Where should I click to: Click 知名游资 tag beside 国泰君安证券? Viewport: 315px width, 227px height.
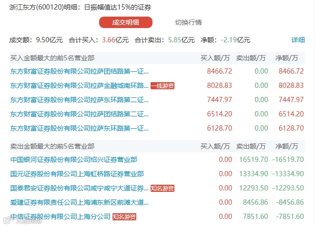(x=163, y=188)
